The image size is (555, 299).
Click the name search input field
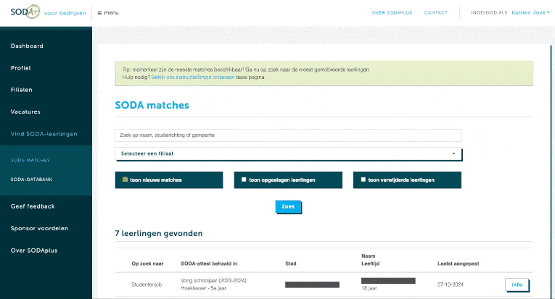pyautogui.click(x=288, y=135)
